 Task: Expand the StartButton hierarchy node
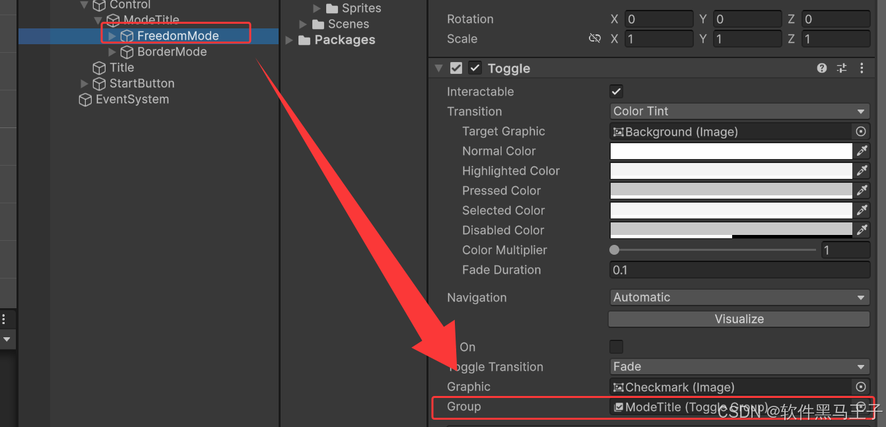84,83
